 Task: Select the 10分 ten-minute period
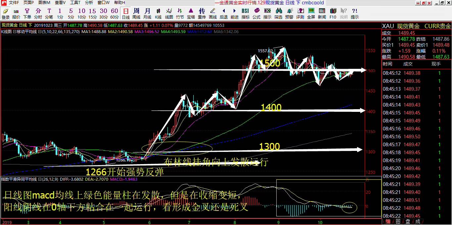[x=82, y=14]
